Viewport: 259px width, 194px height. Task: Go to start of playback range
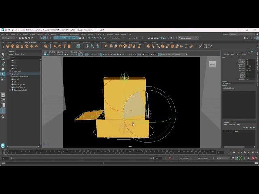tap(230, 152)
